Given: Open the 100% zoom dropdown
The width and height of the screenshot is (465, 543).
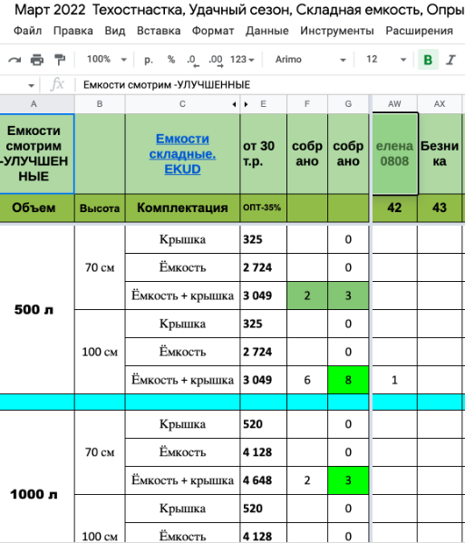Looking at the screenshot, I should click(x=107, y=60).
